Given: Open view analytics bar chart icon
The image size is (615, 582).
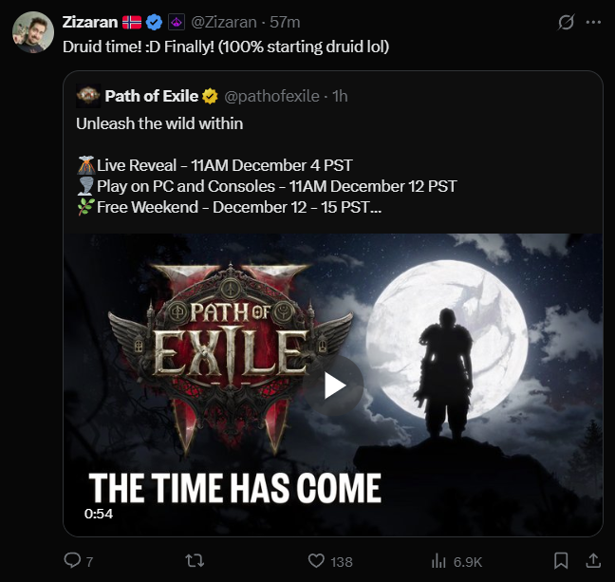Looking at the screenshot, I should click(439, 561).
